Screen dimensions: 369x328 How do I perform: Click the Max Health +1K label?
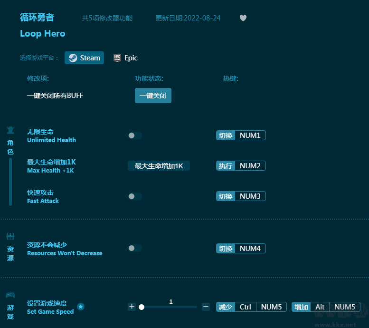click(51, 170)
